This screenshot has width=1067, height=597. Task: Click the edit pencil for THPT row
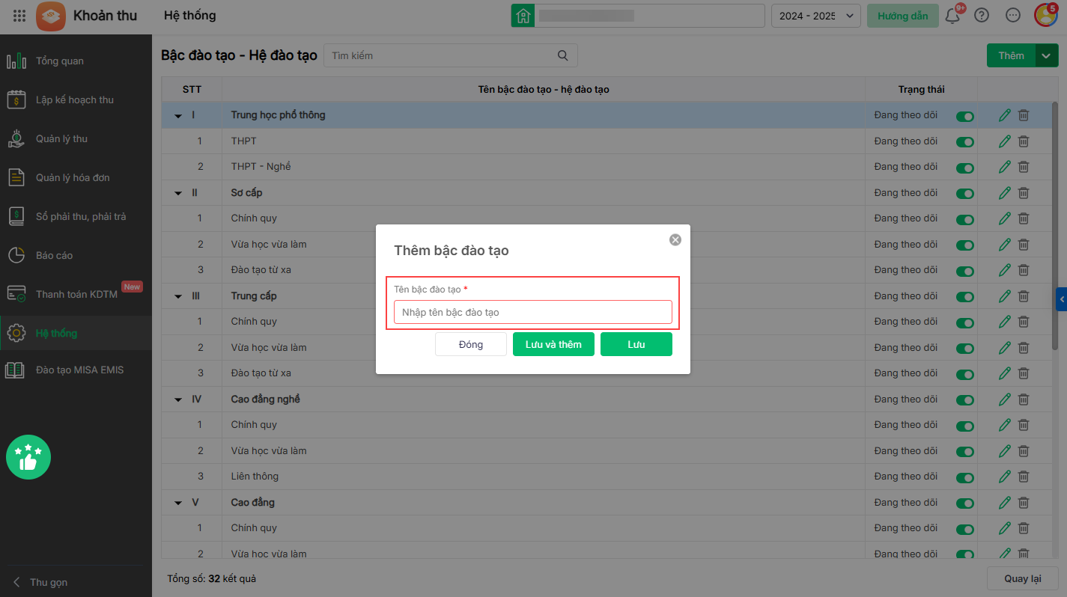pos(1005,141)
